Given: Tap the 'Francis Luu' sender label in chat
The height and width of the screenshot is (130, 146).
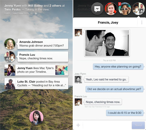Looking at the screenshot, I should tap(81, 96).
